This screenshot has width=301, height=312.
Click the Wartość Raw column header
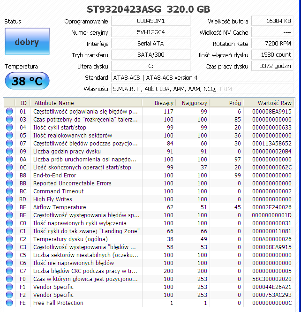(269, 103)
